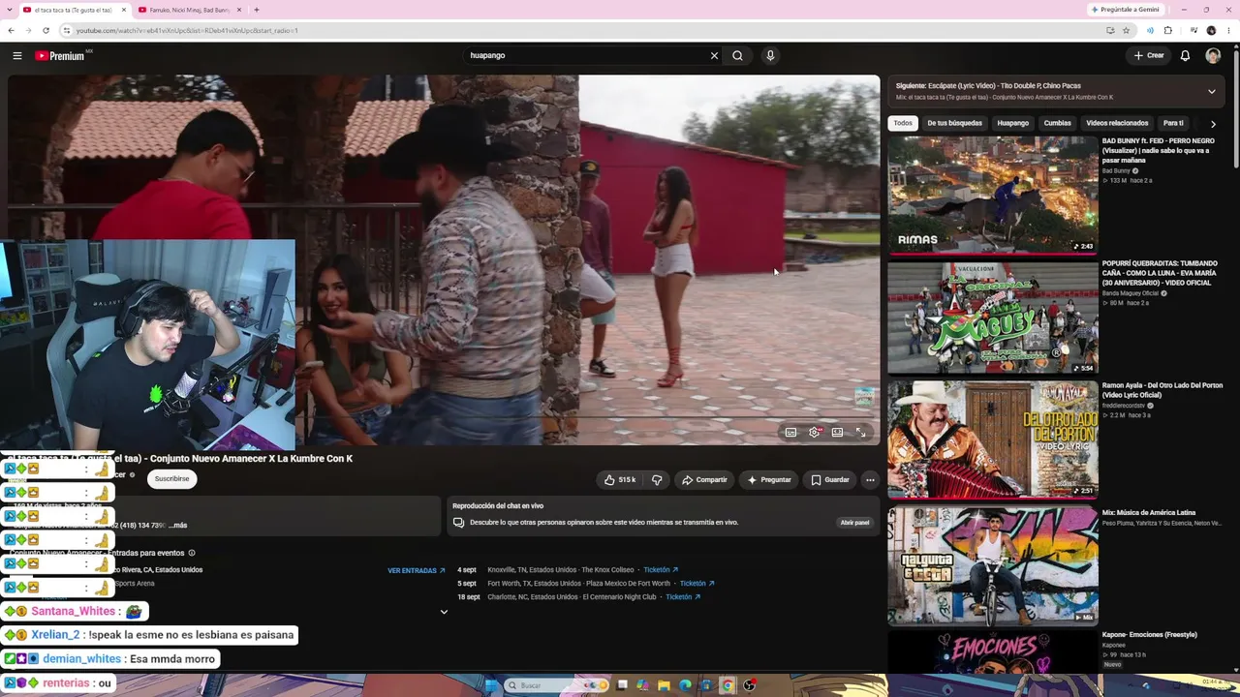Open the Chrome three-dot menu
1240x697 pixels.
(x=1229, y=30)
